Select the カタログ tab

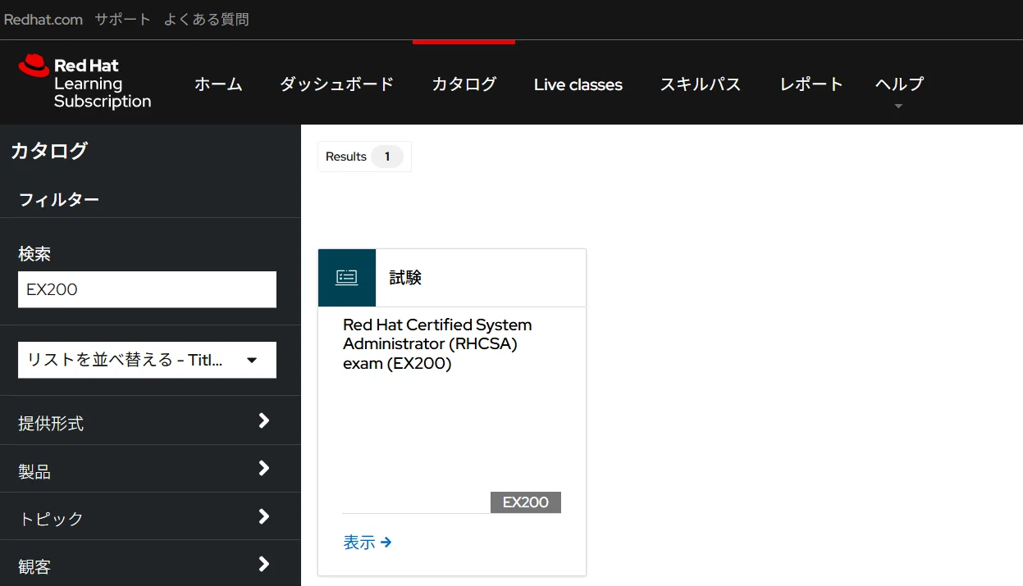click(464, 84)
